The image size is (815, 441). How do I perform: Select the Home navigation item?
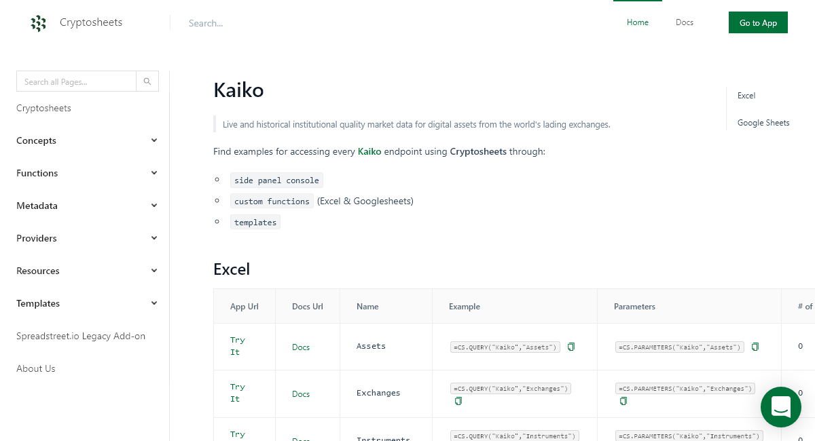pos(637,22)
